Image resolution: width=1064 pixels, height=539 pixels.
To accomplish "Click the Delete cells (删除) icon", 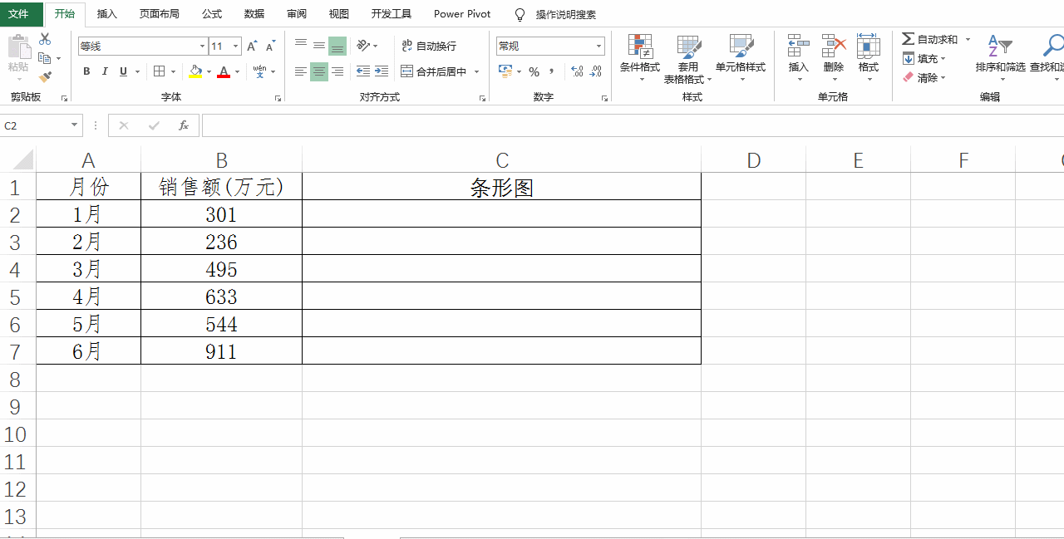I will [833, 50].
